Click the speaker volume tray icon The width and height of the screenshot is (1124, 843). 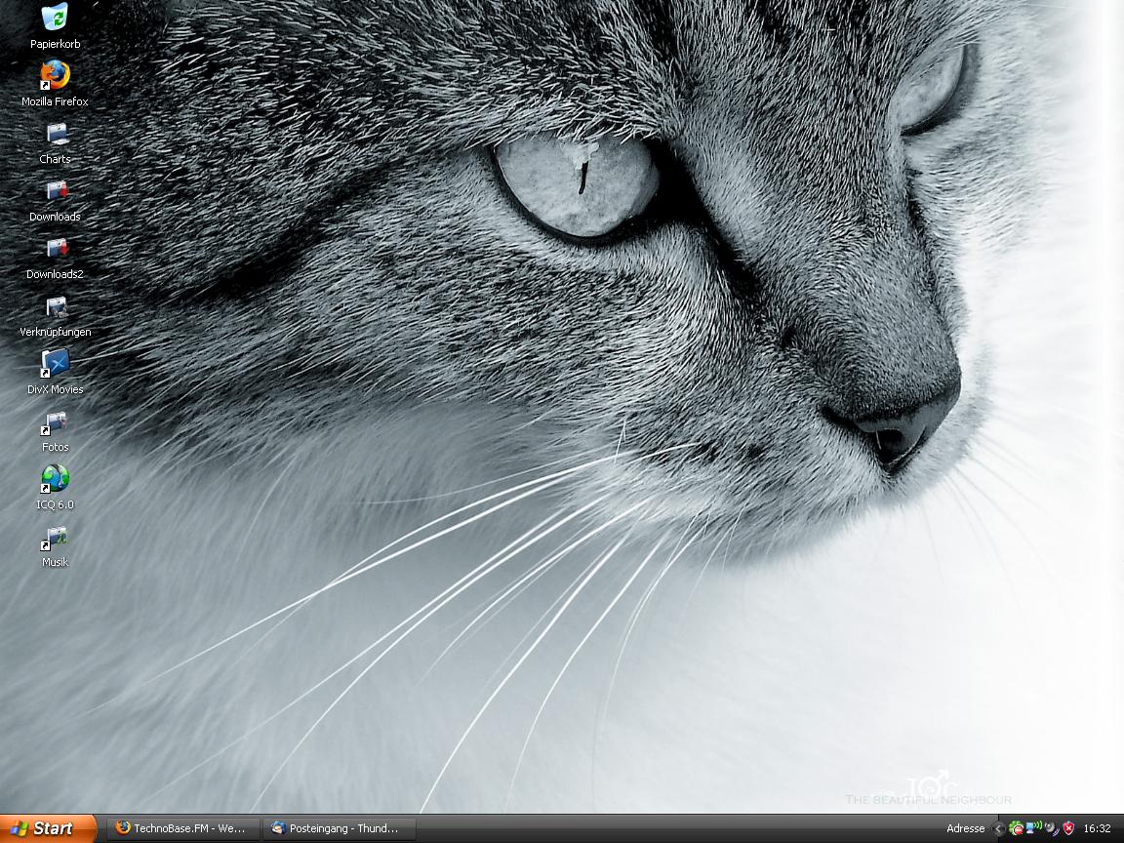[x=1051, y=828]
